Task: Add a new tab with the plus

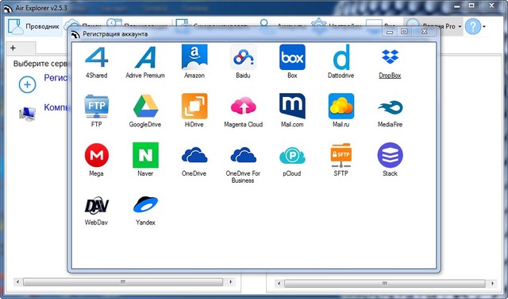Action: point(13,48)
